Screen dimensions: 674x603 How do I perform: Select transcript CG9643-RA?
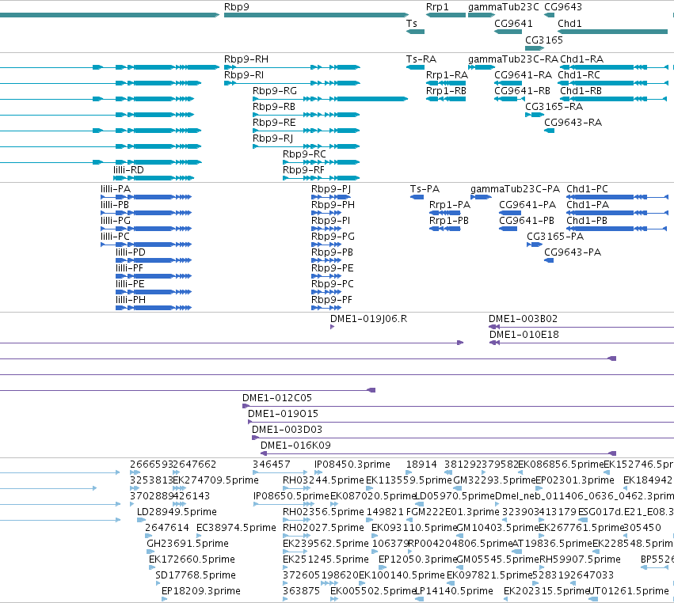coord(573,123)
